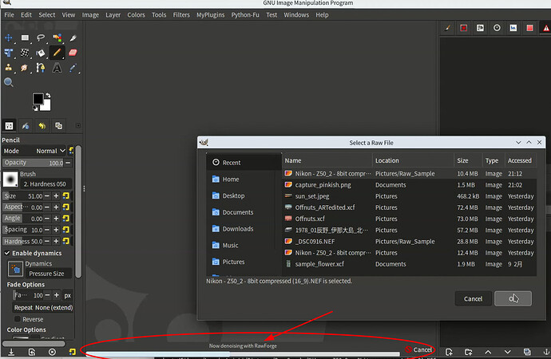Open the Error Console warning tab
Viewport: 551px width, 359px height.
click(x=545, y=28)
